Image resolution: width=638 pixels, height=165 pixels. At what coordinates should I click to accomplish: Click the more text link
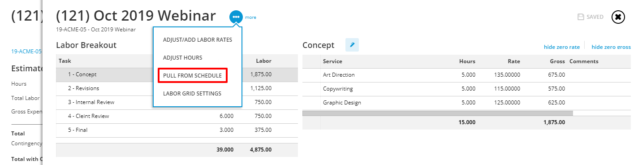click(250, 17)
